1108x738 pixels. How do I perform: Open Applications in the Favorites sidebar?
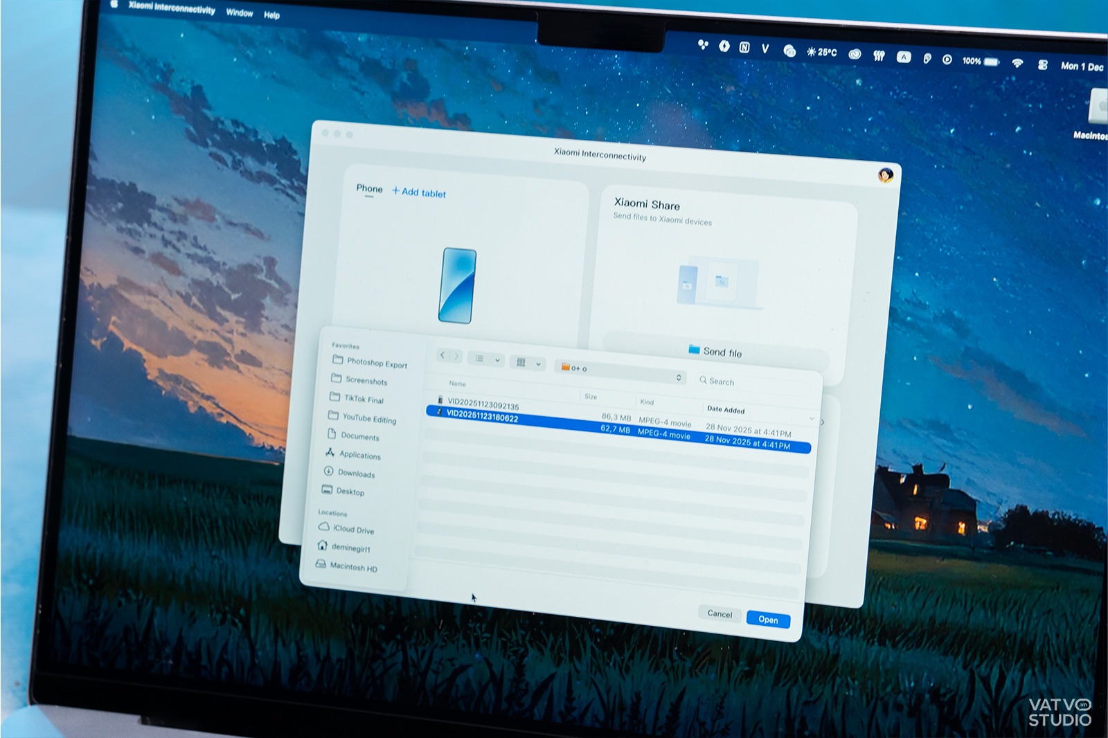point(359,455)
